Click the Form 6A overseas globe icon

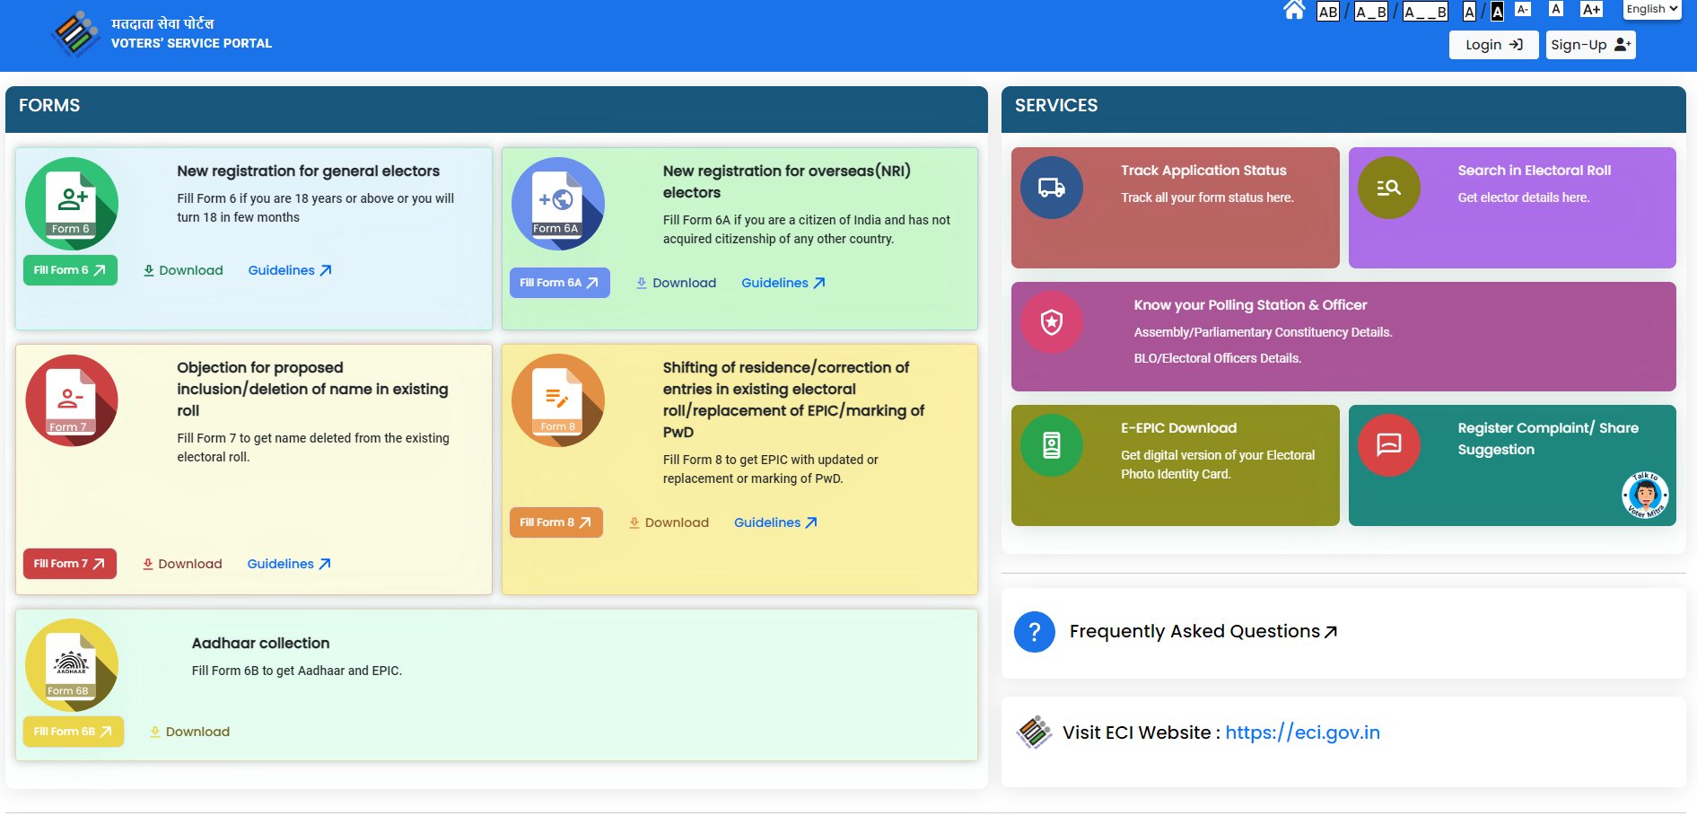tap(557, 204)
